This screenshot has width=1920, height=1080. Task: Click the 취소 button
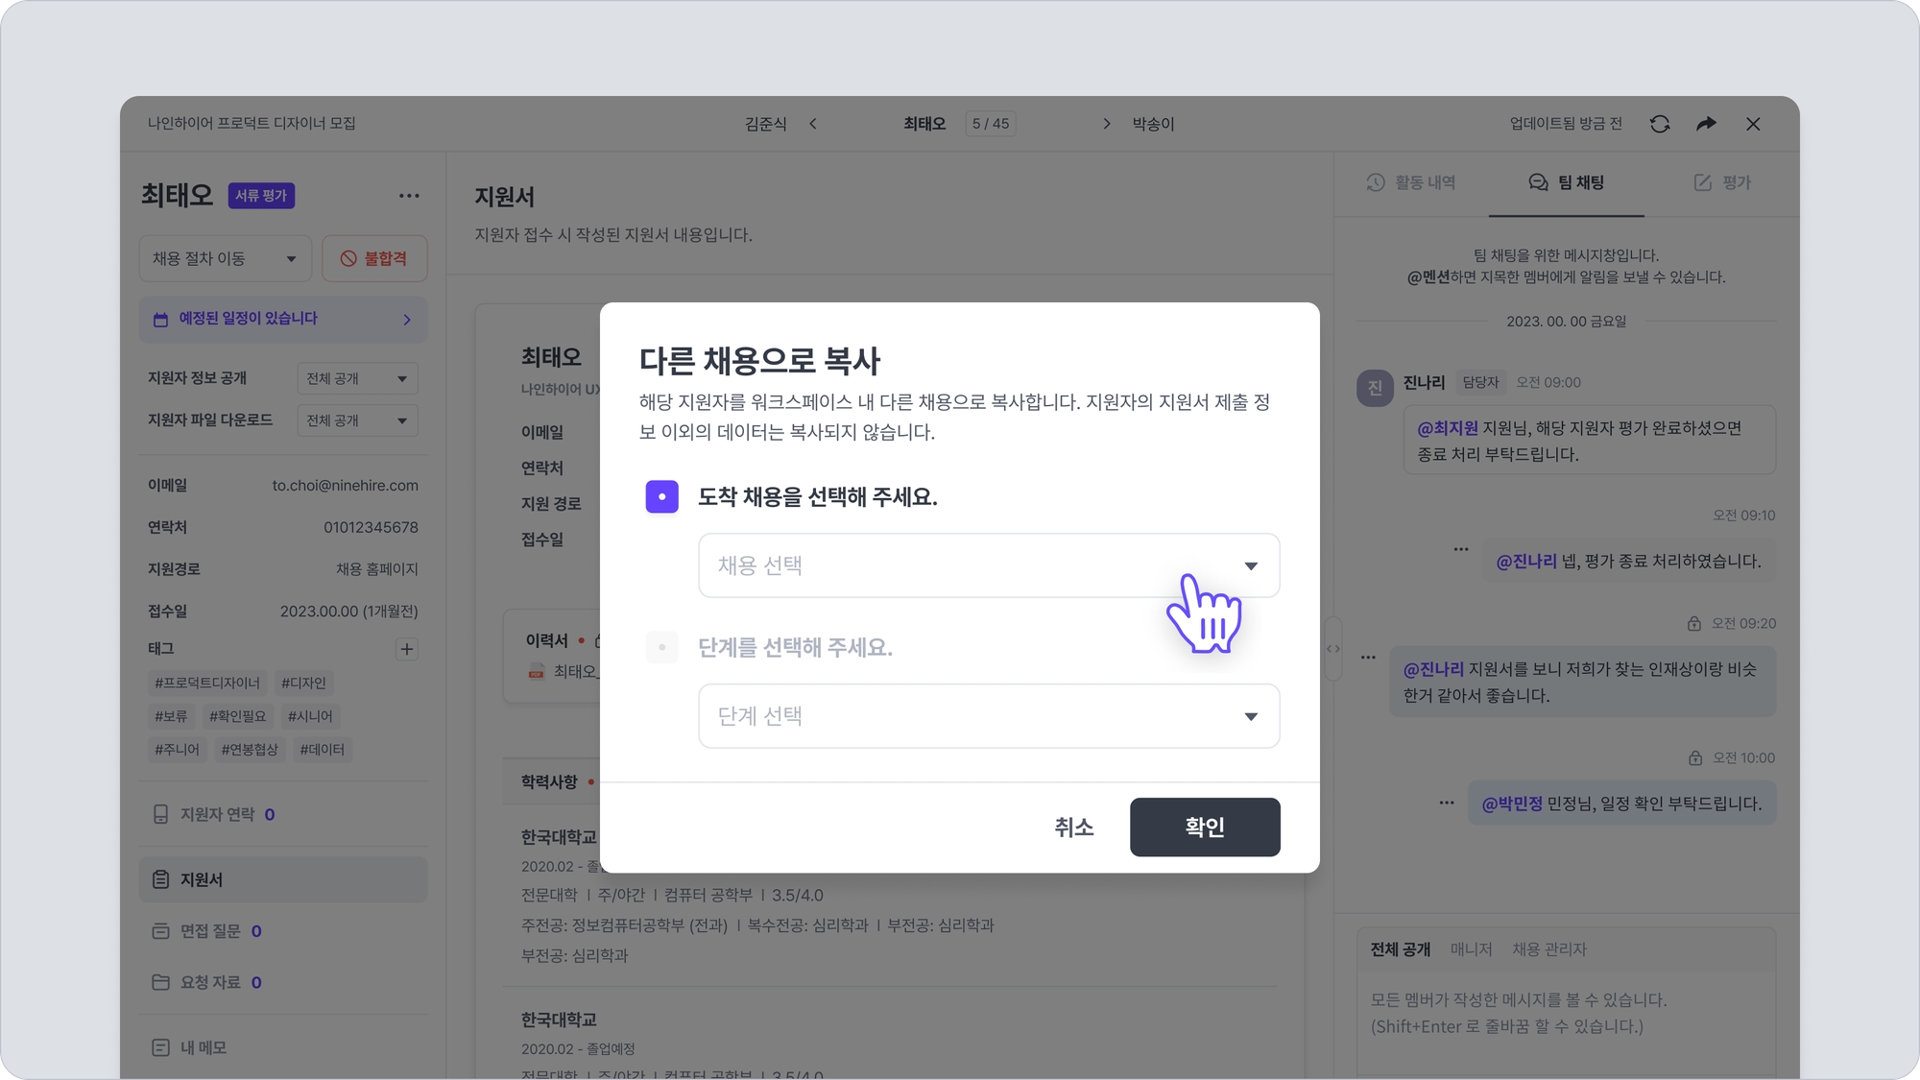click(x=1073, y=827)
